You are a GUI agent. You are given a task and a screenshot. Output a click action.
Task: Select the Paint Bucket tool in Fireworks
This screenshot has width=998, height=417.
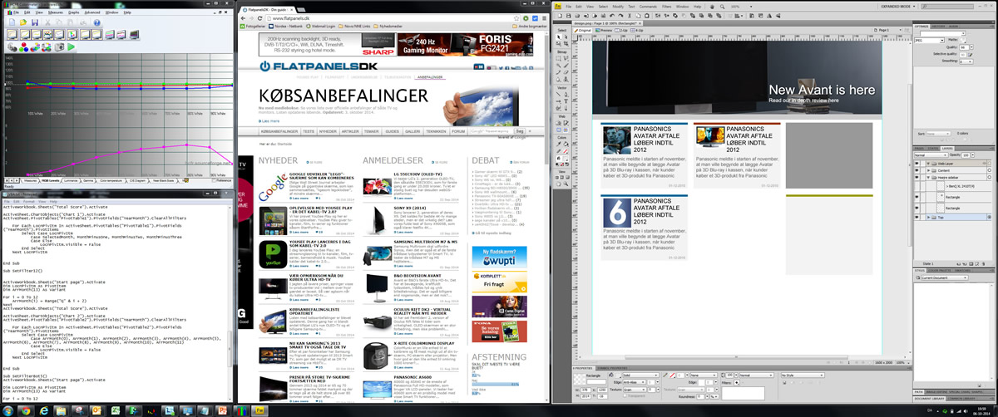566,145
